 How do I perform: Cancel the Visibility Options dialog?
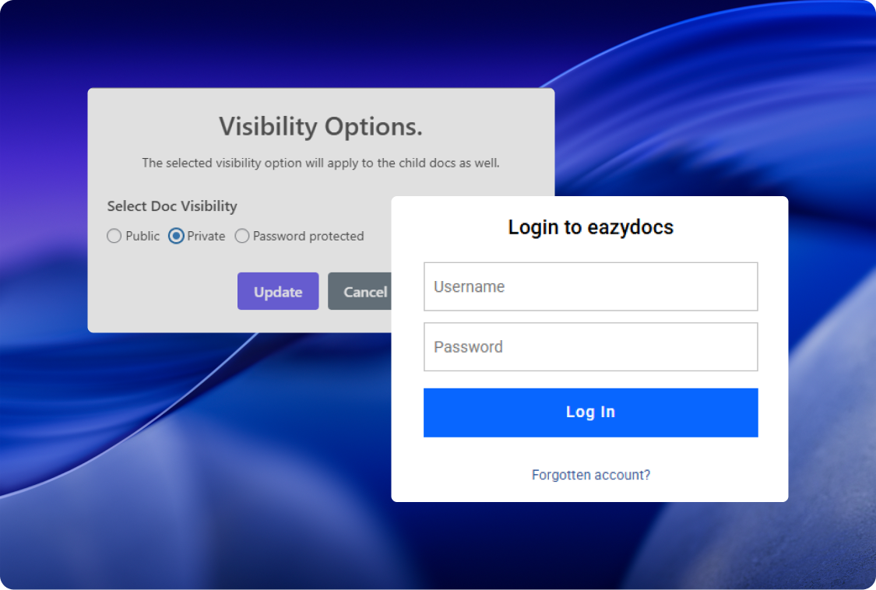pyautogui.click(x=361, y=292)
